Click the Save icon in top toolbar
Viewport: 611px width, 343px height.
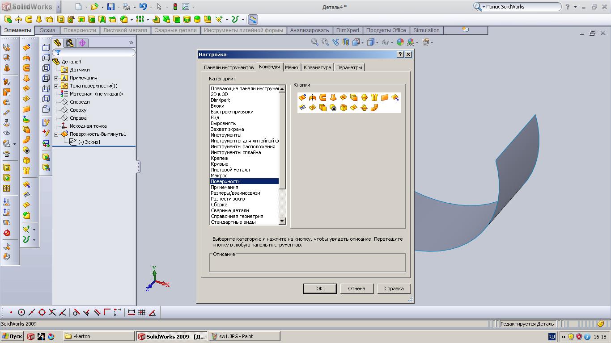[110, 7]
